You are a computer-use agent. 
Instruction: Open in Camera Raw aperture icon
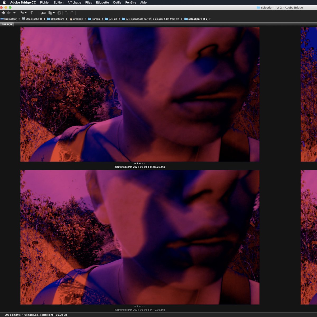pyautogui.click(x=59, y=13)
